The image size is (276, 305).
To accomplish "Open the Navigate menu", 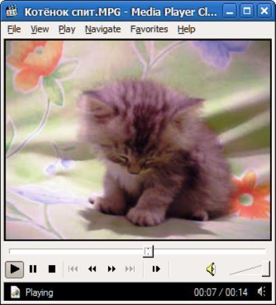I will (103, 29).
